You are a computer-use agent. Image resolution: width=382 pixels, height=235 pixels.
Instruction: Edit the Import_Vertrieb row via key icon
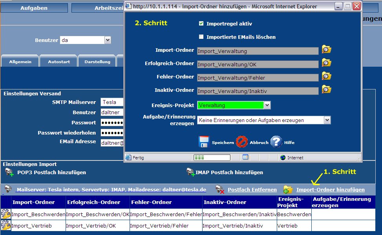6,225
